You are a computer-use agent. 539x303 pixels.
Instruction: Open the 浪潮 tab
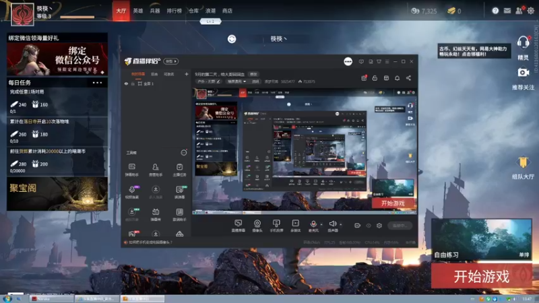pyautogui.click(x=210, y=11)
